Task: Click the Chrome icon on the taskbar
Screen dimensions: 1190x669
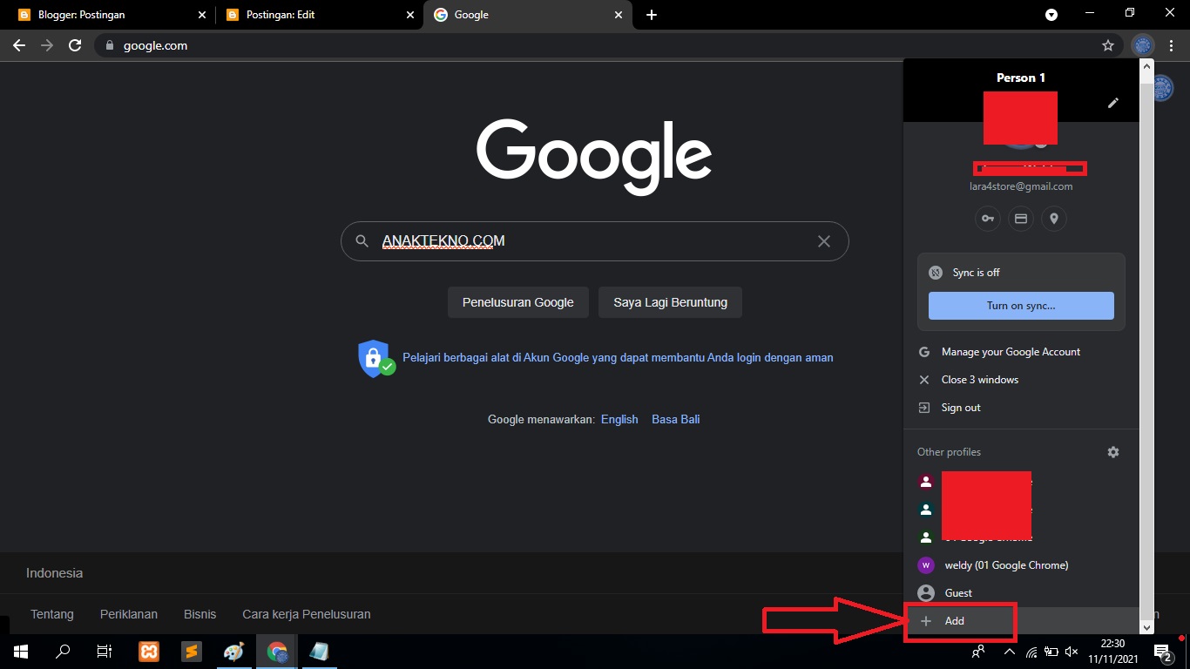Action: point(277,652)
